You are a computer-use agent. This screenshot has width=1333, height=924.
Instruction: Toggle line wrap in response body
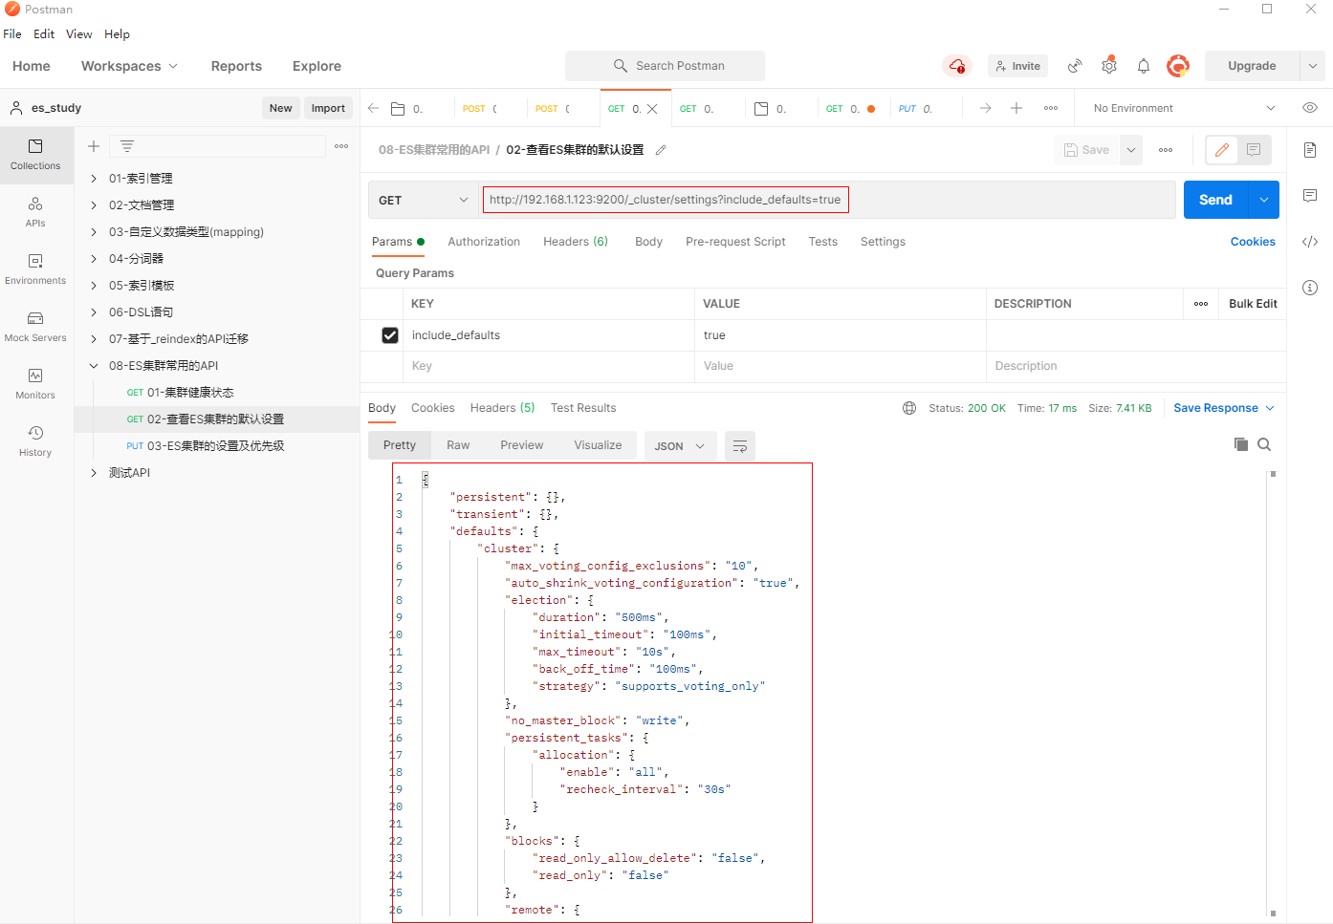click(x=739, y=446)
